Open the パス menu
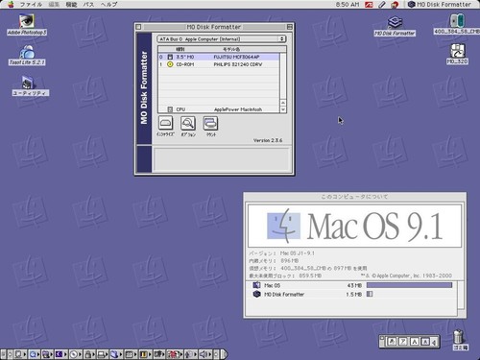This screenshot has height=360, width=480. pyautogui.click(x=88, y=5)
